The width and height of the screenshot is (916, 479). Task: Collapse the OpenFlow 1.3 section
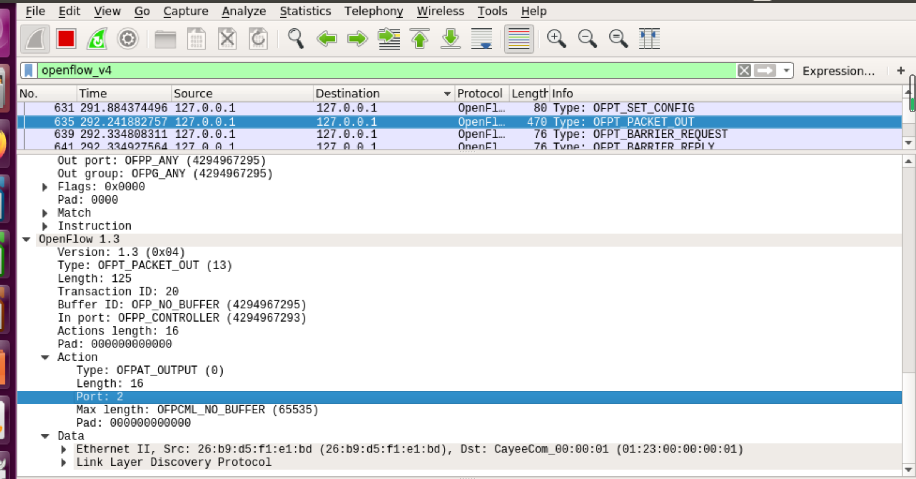coord(26,239)
